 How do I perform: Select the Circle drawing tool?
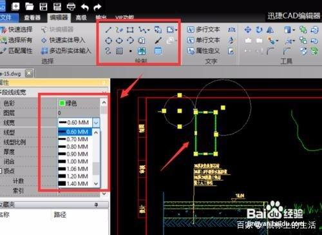click(x=108, y=40)
